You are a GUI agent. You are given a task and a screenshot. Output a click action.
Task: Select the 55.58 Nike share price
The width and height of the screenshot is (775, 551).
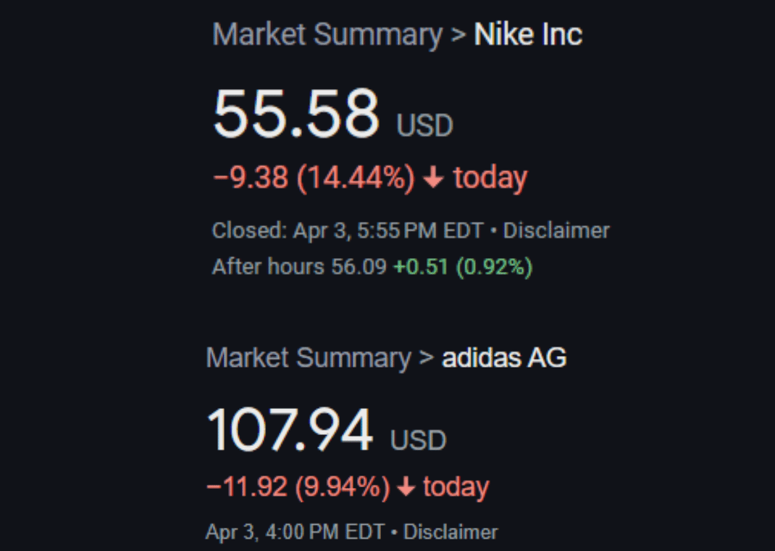tap(296, 114)
